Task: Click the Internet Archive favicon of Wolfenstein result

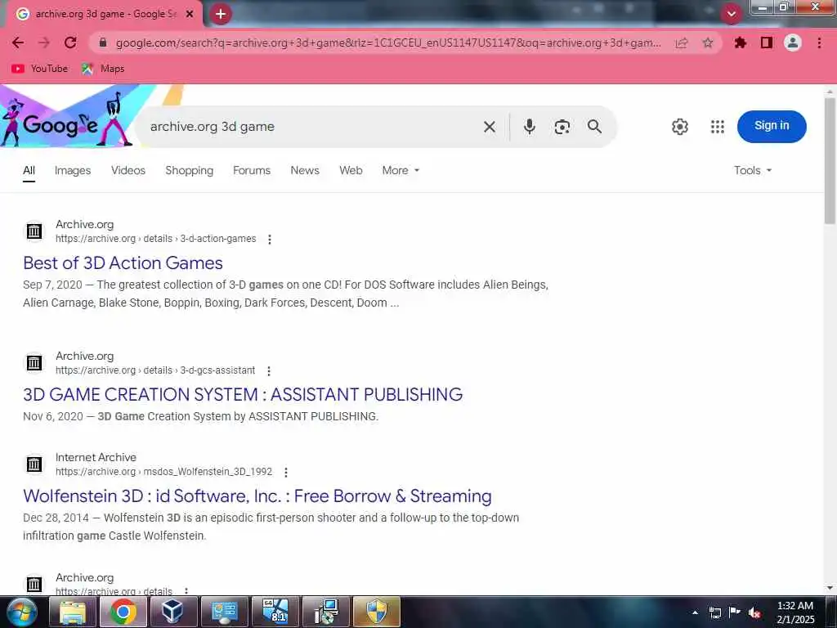Action: (x=34, y=464)
